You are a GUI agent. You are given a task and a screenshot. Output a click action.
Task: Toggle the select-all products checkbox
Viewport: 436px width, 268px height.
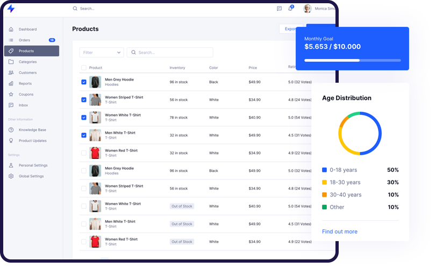point(84,68)
